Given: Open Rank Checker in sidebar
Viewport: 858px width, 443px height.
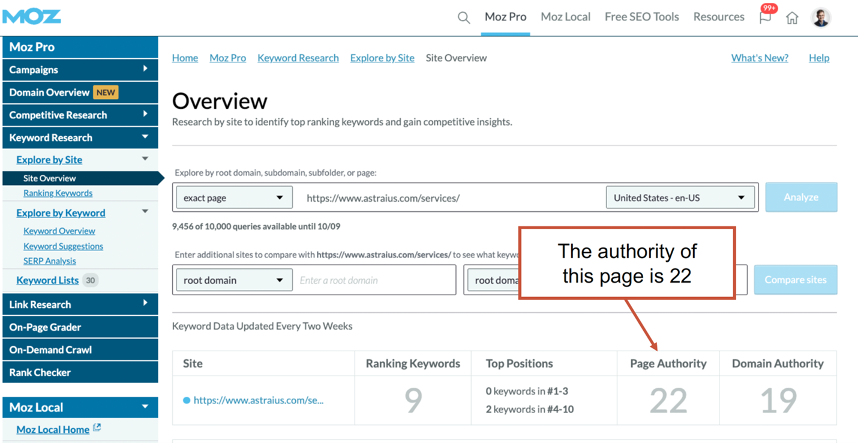Looking at the screenshot, I should (80, 372).
